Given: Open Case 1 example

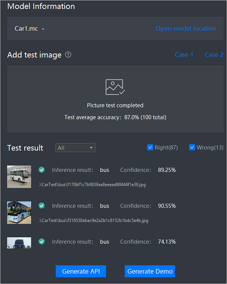Looking at the screenshot, I should click(x=184, y=55).
